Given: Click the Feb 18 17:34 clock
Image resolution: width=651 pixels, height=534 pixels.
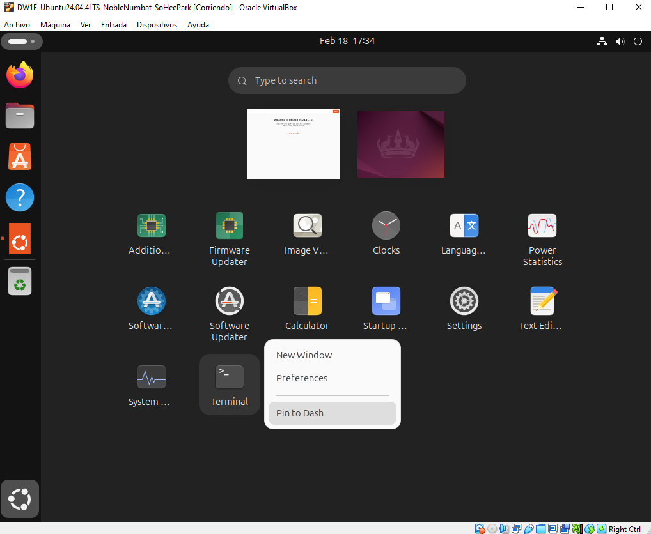Looking at the screenshot, I should (x=347, y=41).
